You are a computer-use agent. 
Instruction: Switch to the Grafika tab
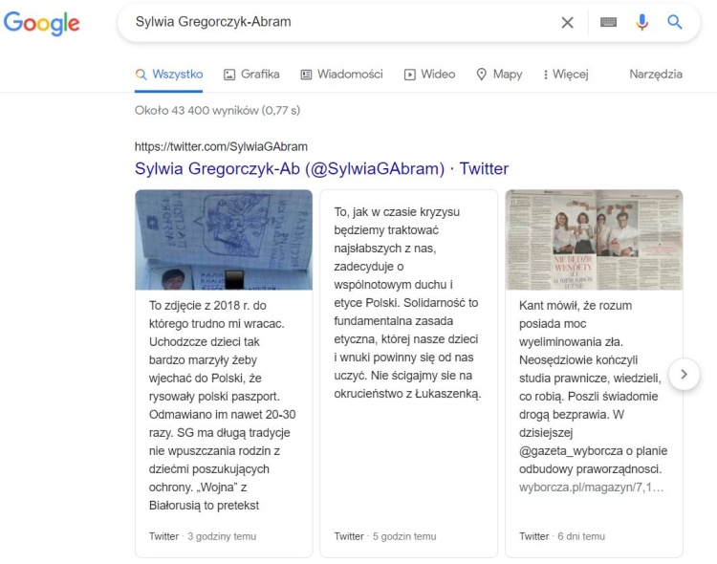click(251, 75)
